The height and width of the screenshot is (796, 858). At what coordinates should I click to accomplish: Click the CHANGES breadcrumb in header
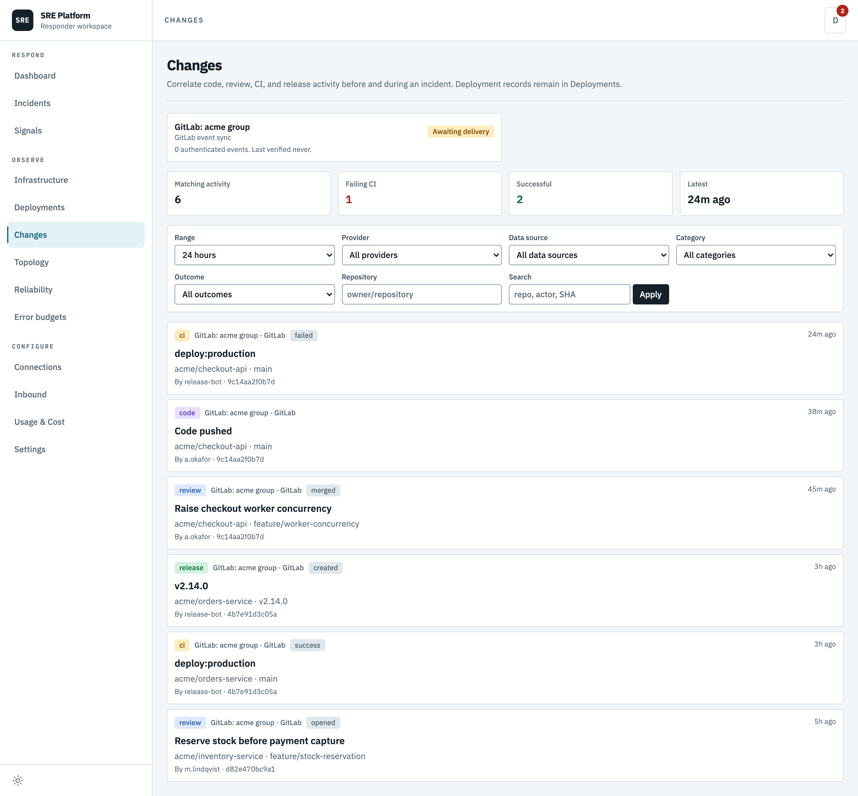click(x=184, y=20)
